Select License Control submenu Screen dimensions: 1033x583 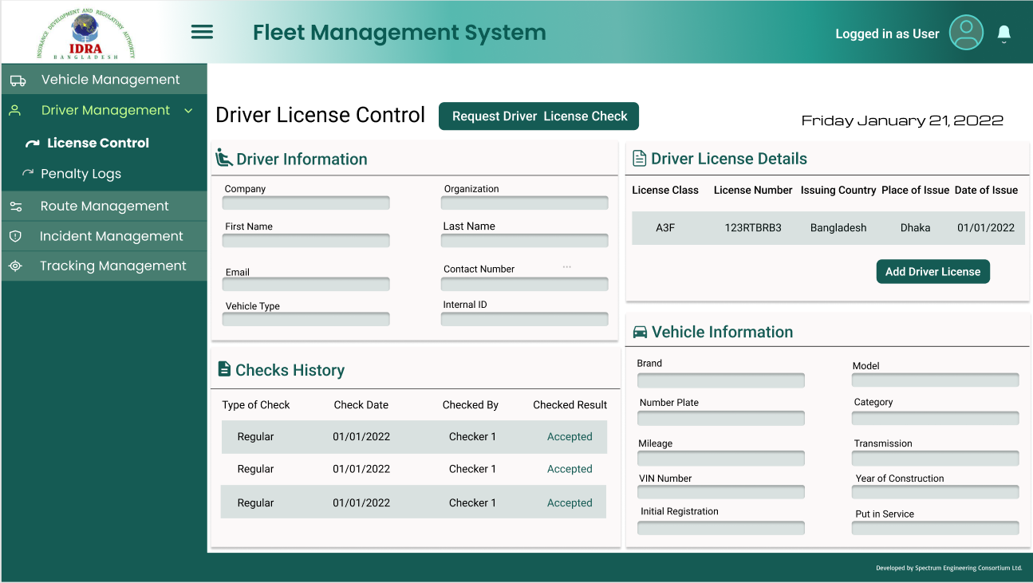98,144
